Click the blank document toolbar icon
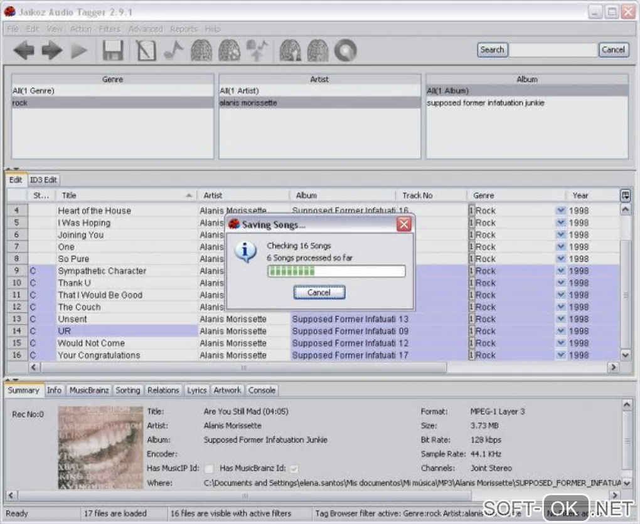 coord(146,51)
